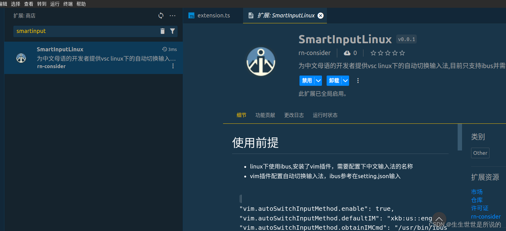Click the SmartInputLinux list item icon
506x231 pixels.
pyautogui.click(x=21, y=58)
